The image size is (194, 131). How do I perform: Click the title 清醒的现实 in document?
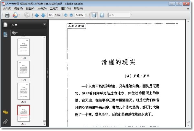(x=118, y=62)
